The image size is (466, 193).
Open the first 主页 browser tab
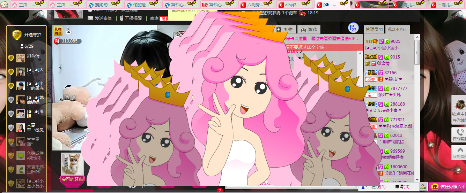click(27, 5)
